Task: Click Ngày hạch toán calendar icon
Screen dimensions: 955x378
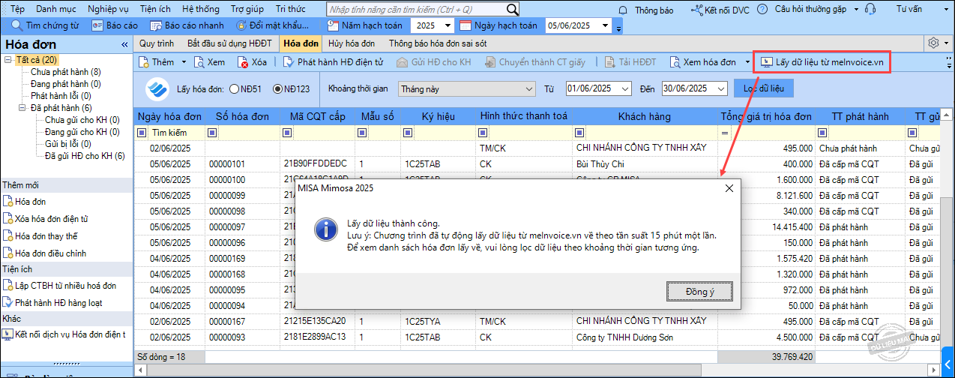Action: point(465,25)
